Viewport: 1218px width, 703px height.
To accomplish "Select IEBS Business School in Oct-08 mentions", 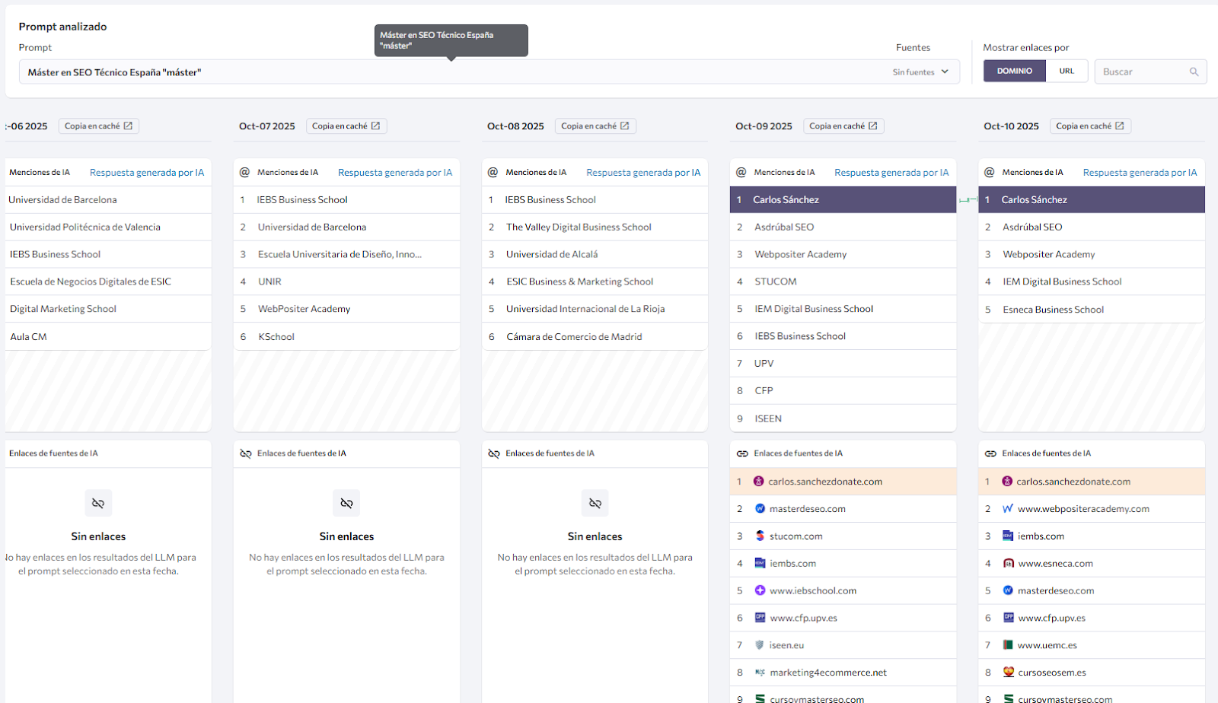I will click(x=550, y=200).
